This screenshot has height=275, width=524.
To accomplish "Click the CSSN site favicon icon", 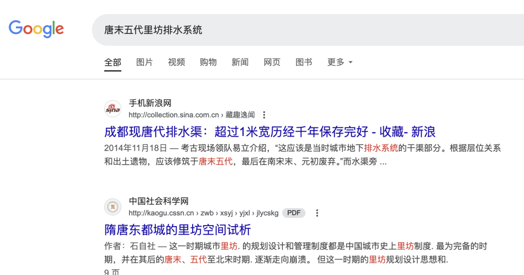I will [113, 207].
